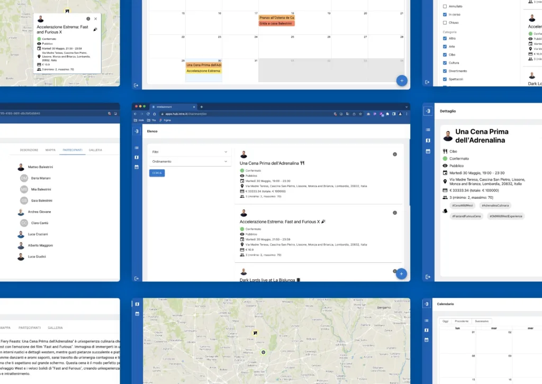
Task: Uncheck the Altro category
Action: tap(445, 38)
